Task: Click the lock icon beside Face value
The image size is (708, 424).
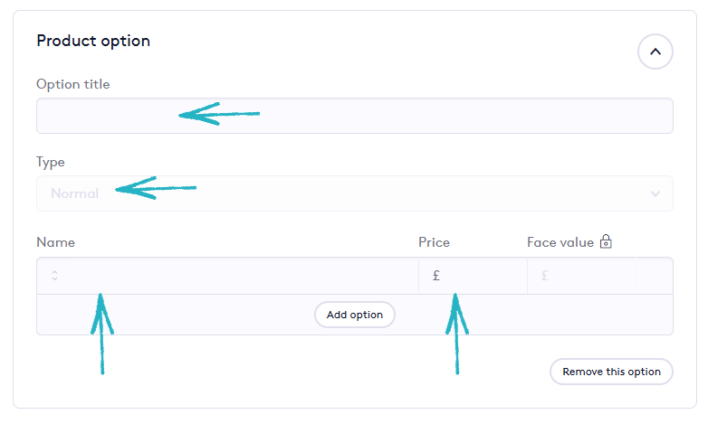Action: pos(607,241)
